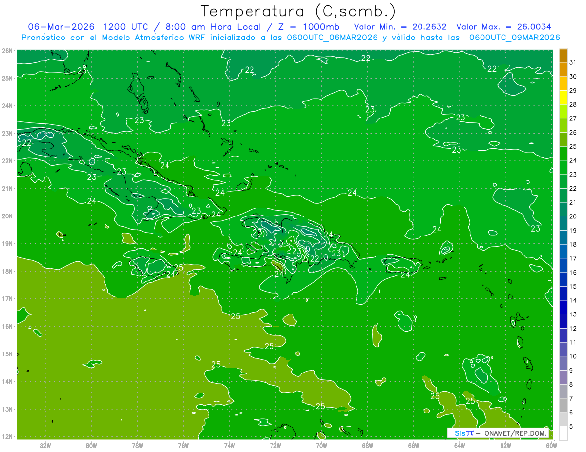586x452 pixels.
Task: Click the purple swatch between 9 and 10
Action: pyautogui.click(x=563, y=363)
